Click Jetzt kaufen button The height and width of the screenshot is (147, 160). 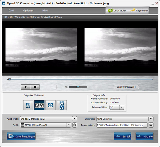point(117,10)
